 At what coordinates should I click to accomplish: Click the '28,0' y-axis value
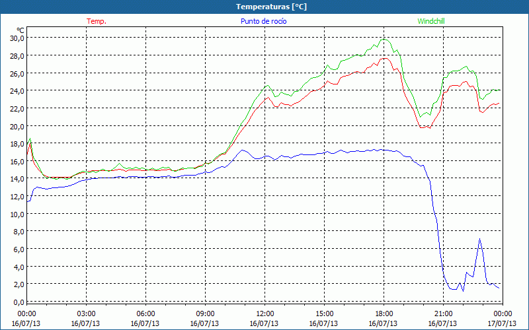pyautogui.click(x=17, y=56)
